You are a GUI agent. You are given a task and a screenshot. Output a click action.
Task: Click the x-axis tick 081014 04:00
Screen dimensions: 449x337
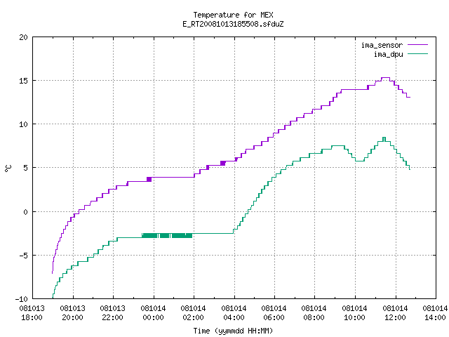tap(234, 313)
